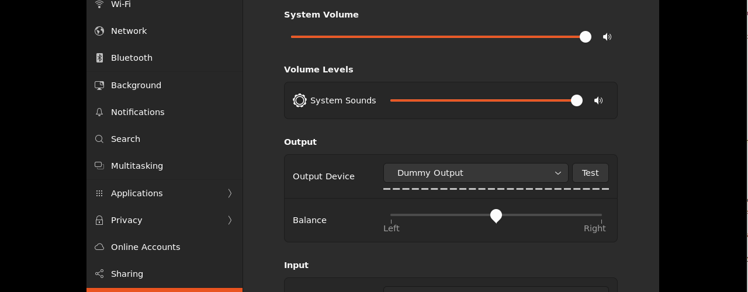Screen dimensions: 748x292
Task: Click the Notifications bell icon
Action: [99, 112]
